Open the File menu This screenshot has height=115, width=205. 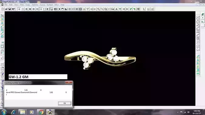tap(6, 5)
